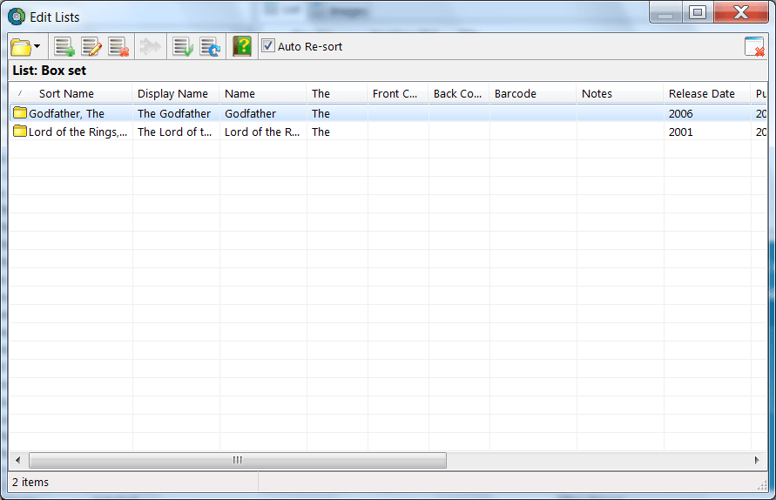Image resolution: width=776 pixels, height=500 pixels.
Task: Click the edit list item pencil icon
Action: 91,47
